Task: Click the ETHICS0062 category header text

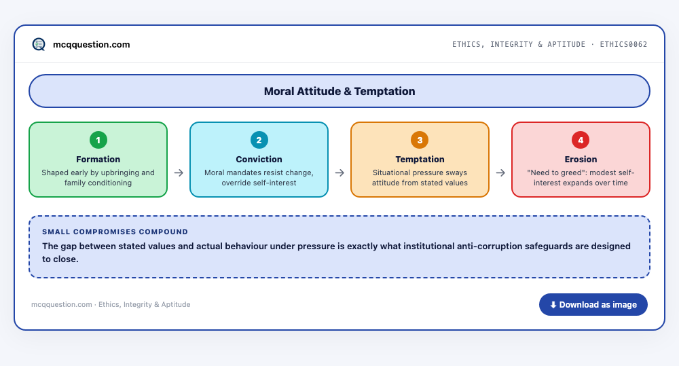Action: click(549, 44)
